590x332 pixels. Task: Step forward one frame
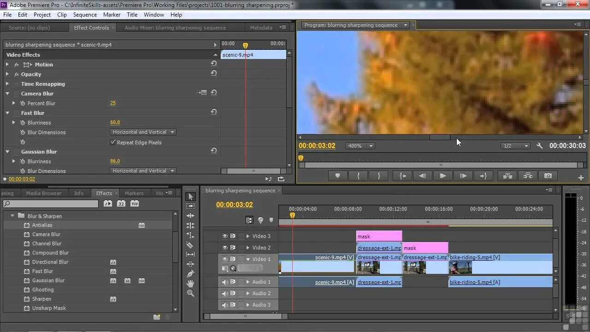point(463,176)
